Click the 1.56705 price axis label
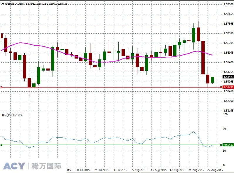Screen dimensions: 234x173 coord(228,43)
